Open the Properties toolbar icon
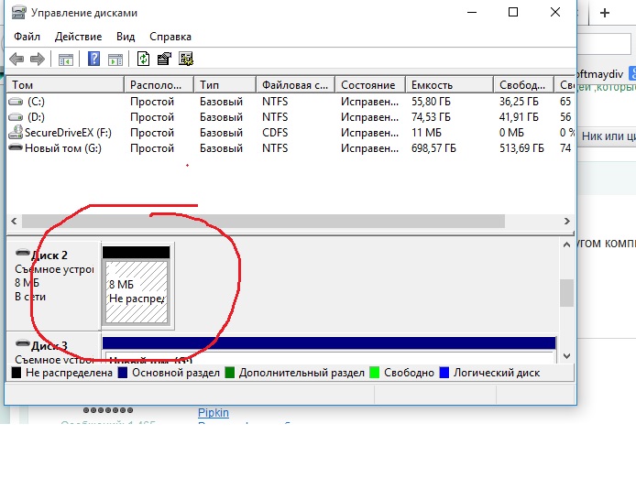This screenshot has height=478, width=636. 164,60
